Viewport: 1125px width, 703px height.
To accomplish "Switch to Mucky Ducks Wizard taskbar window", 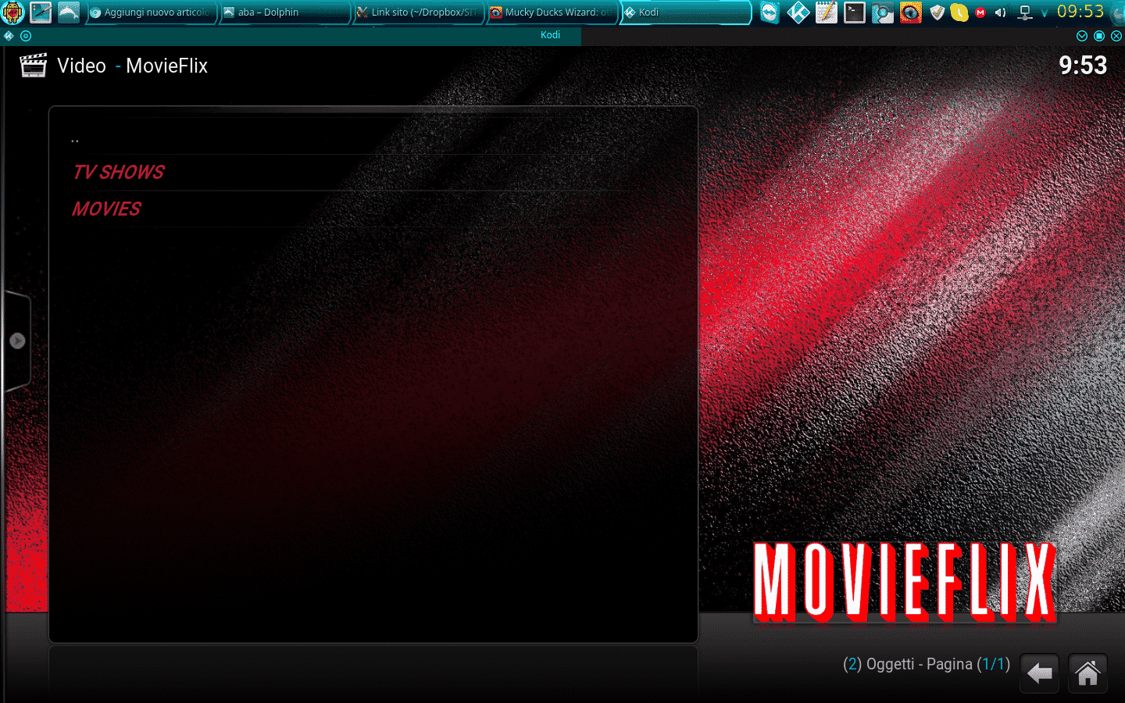I will [552, 12].
